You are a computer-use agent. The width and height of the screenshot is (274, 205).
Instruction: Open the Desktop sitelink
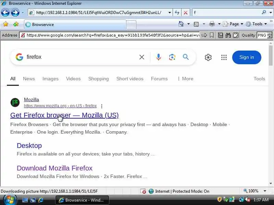click(x=29, y=146)
